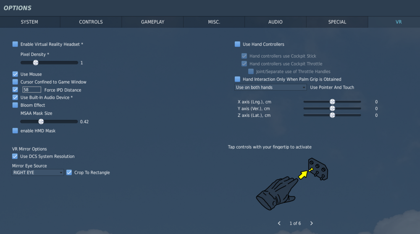Open Mirror Eye Source dropdown
This screenshot has width=420, height=234.
[x=38, y=173]
